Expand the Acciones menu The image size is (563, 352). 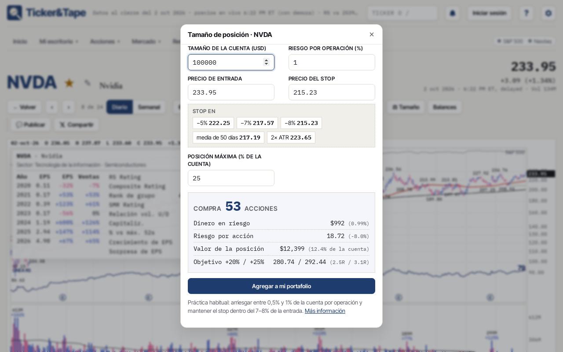point(105,41)
